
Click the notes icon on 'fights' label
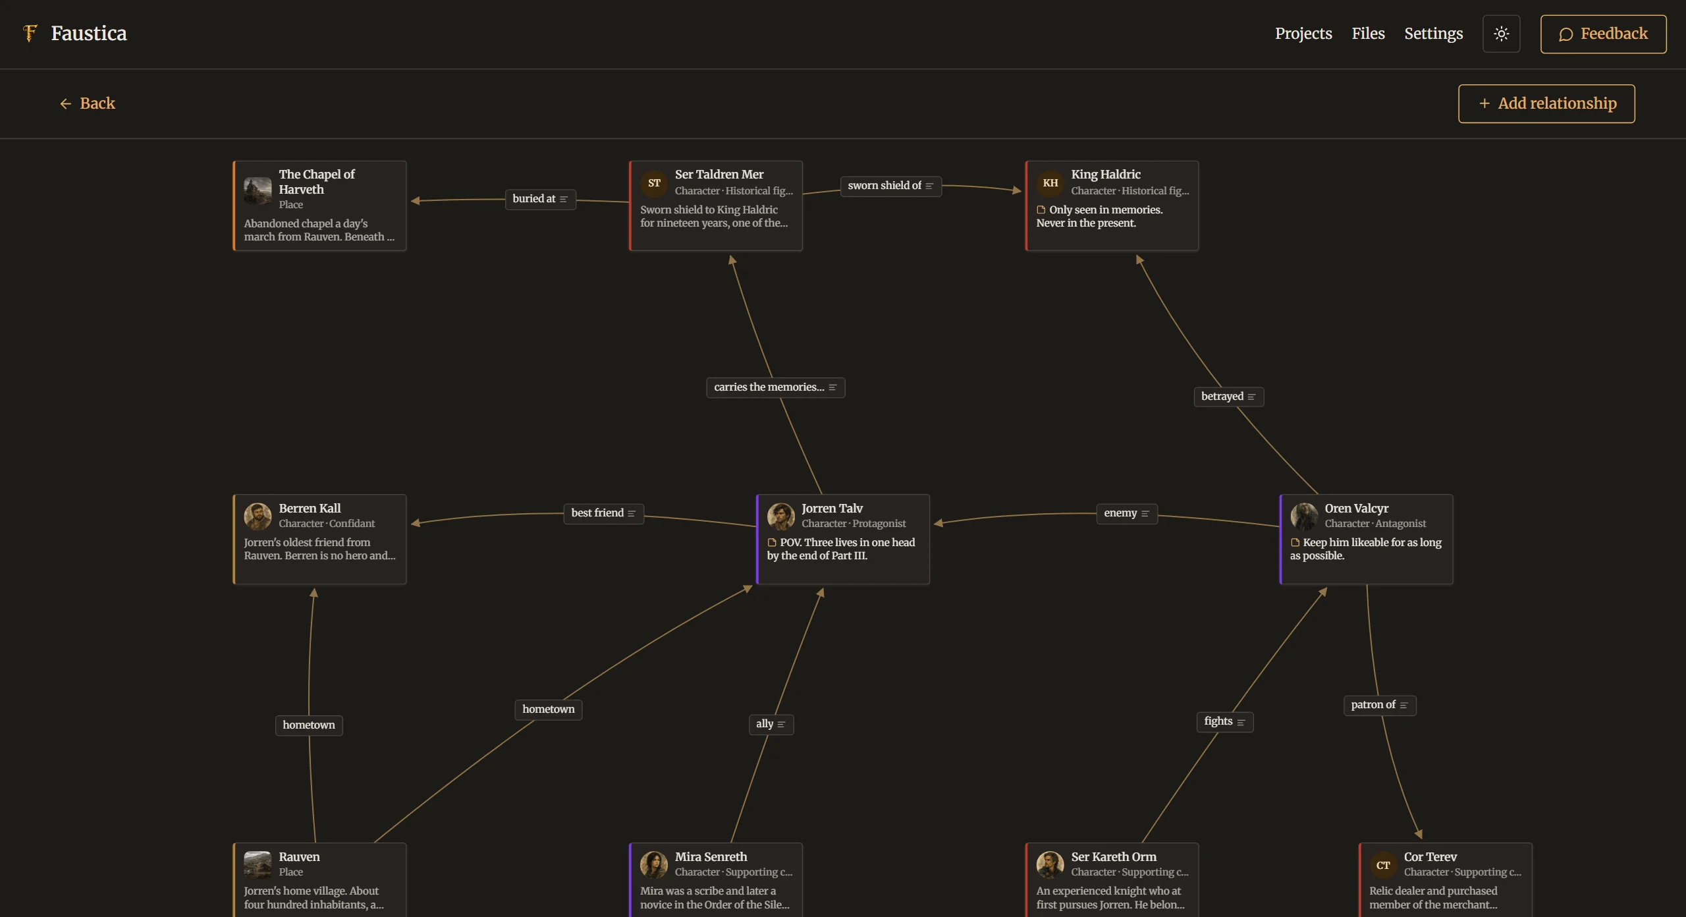click(x=1241, y=722)
